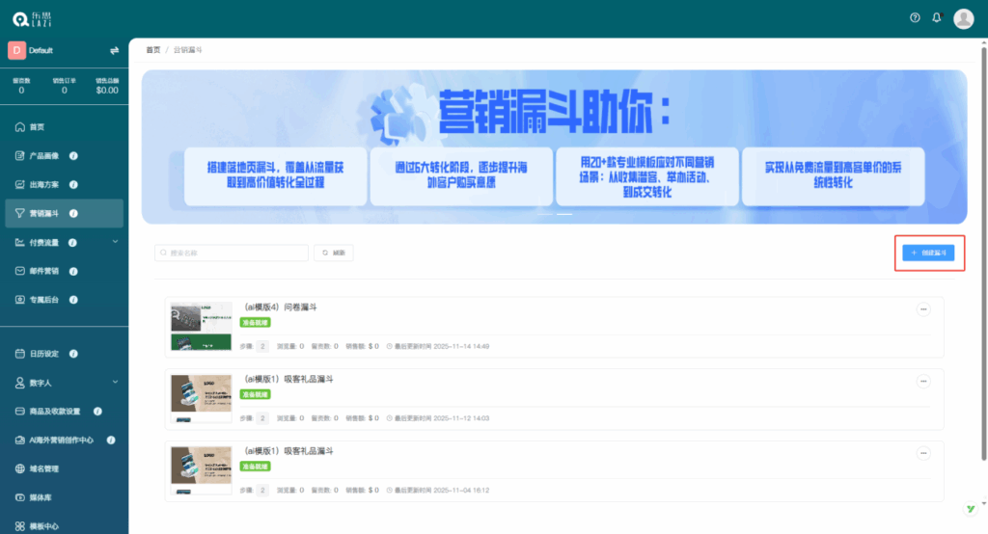
Task: Open the more options menu for 问卷漏斗
Action: [923, 309]
